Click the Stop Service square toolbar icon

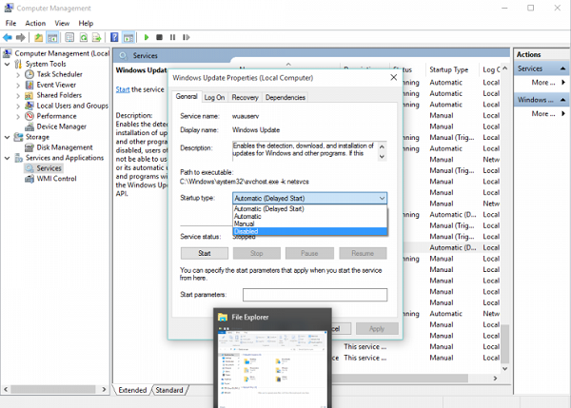click(159, 37)
